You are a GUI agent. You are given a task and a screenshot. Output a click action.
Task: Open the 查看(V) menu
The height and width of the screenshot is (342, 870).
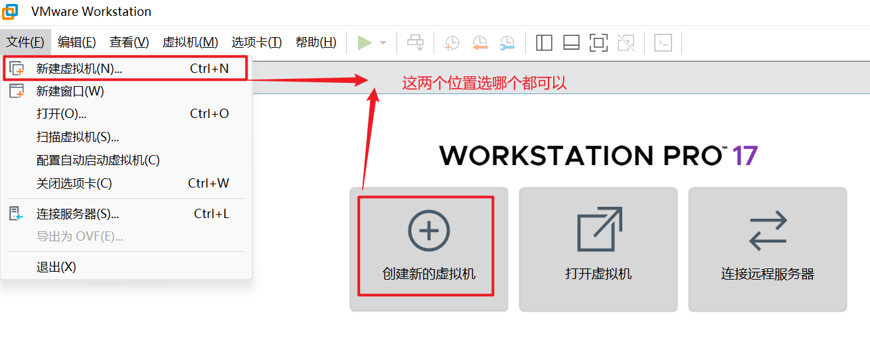coord(130,42)
